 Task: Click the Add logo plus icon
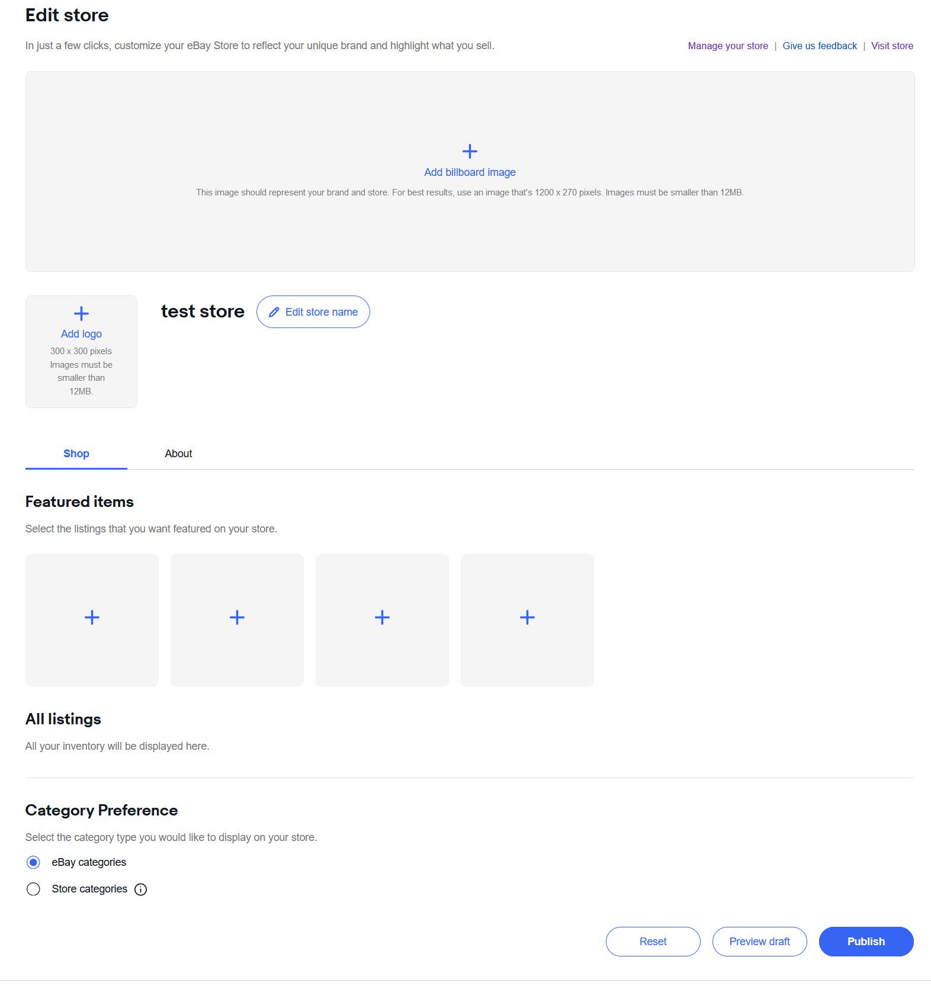pos(81,313)
